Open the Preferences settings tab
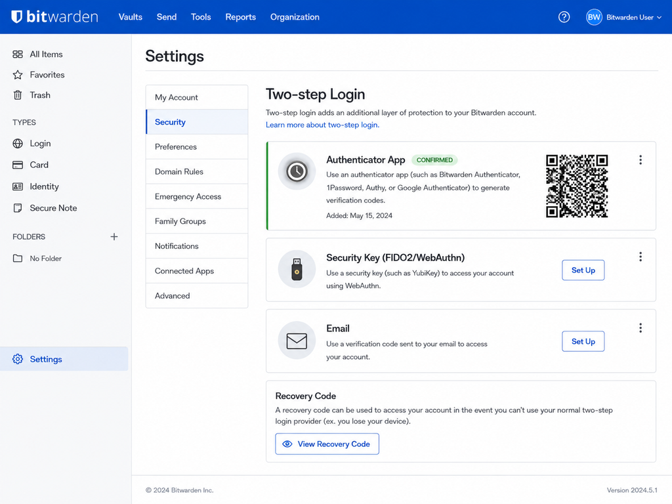 coord(197,147)
